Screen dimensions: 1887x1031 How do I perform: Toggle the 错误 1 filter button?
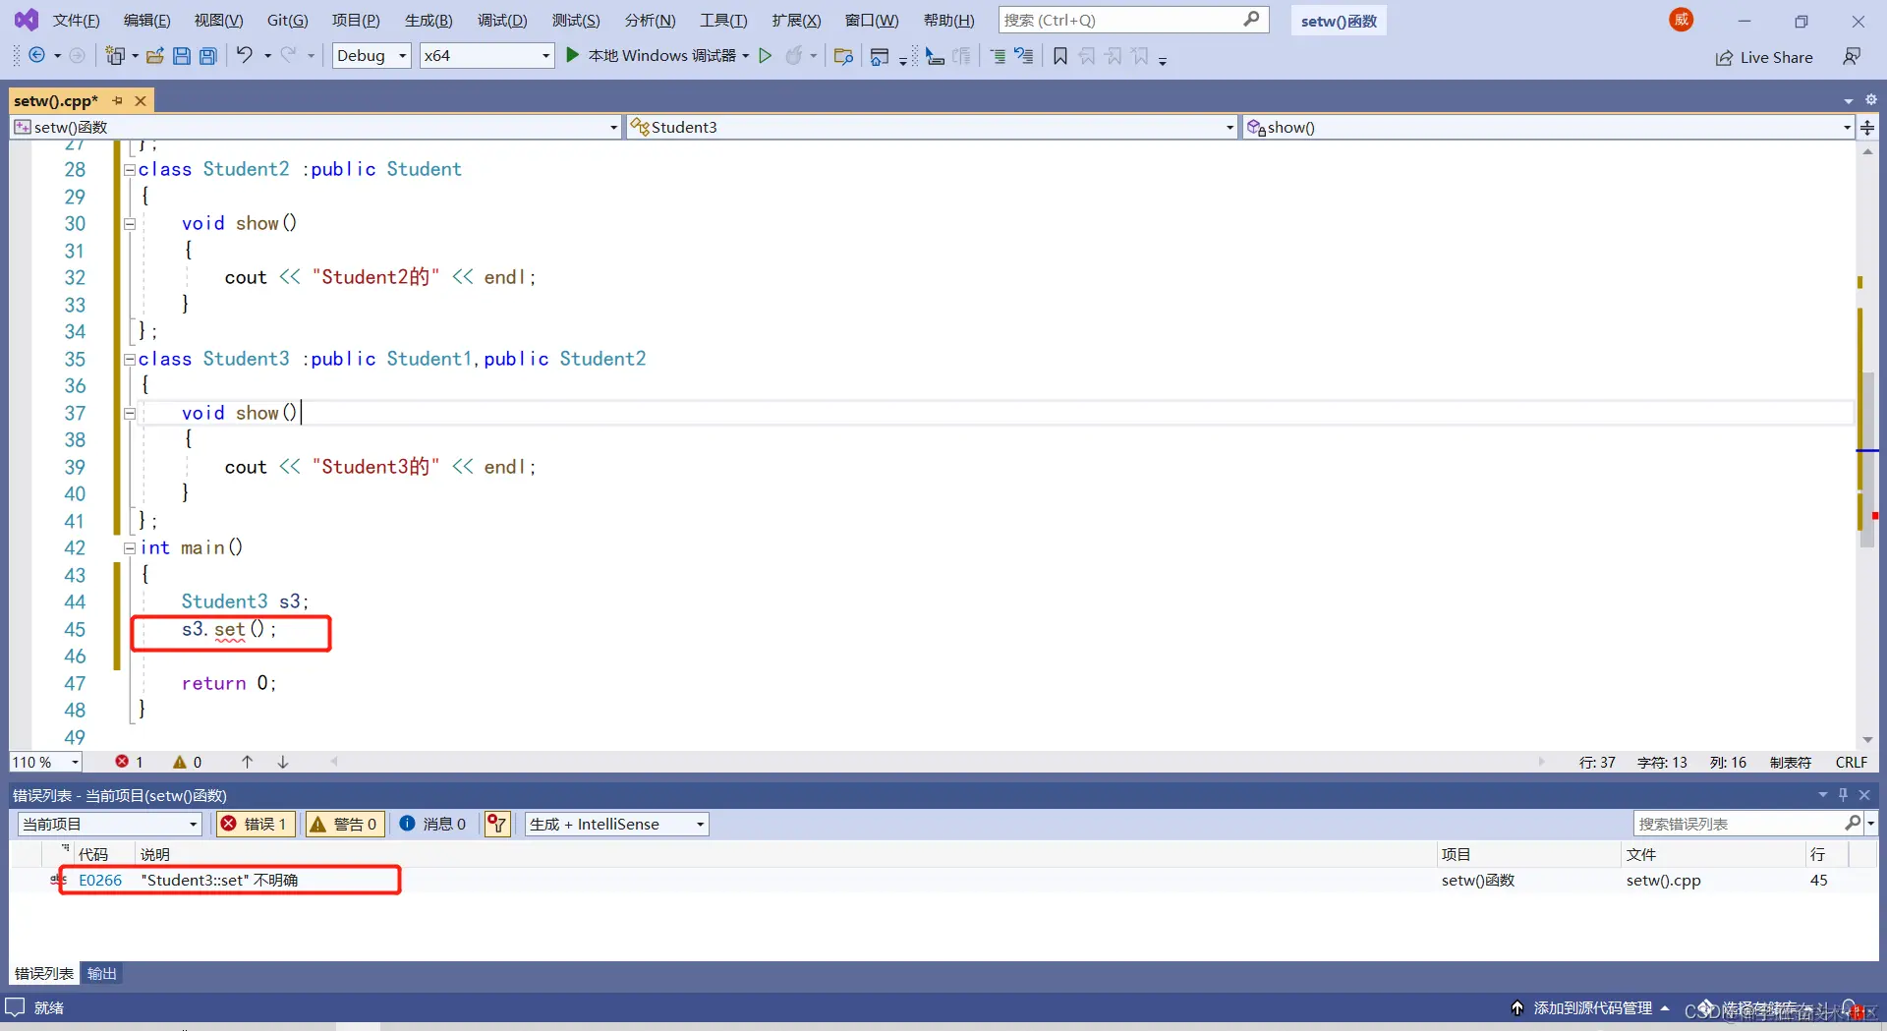tap(256, 824)
